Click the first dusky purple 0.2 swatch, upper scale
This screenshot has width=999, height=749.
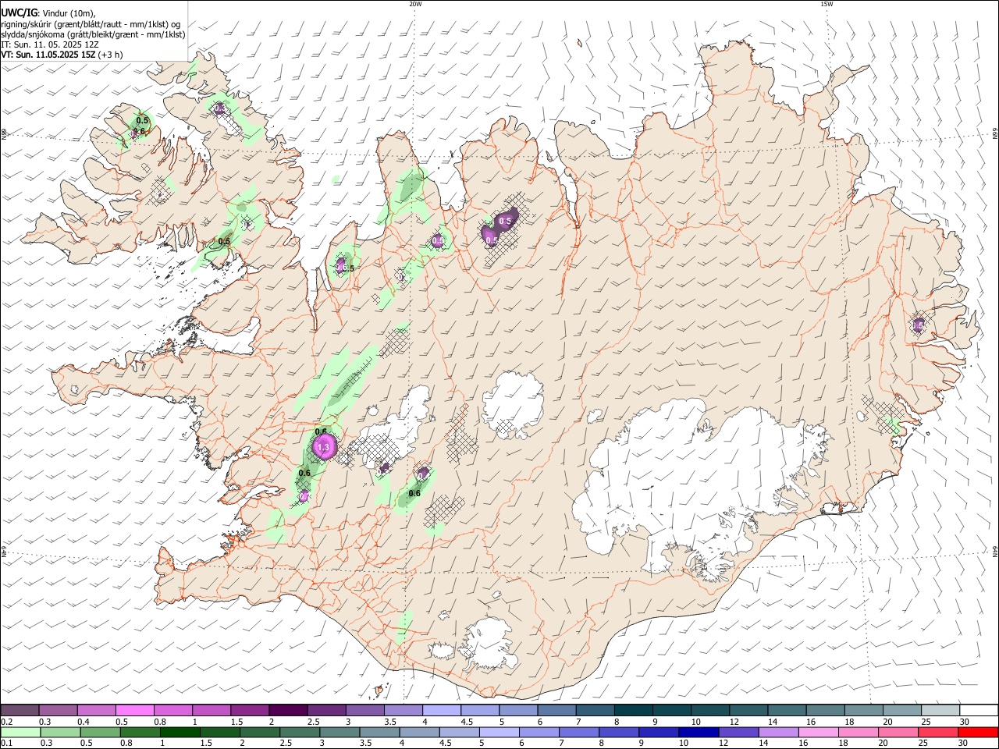pyautogui.click(x=20, y=710)
